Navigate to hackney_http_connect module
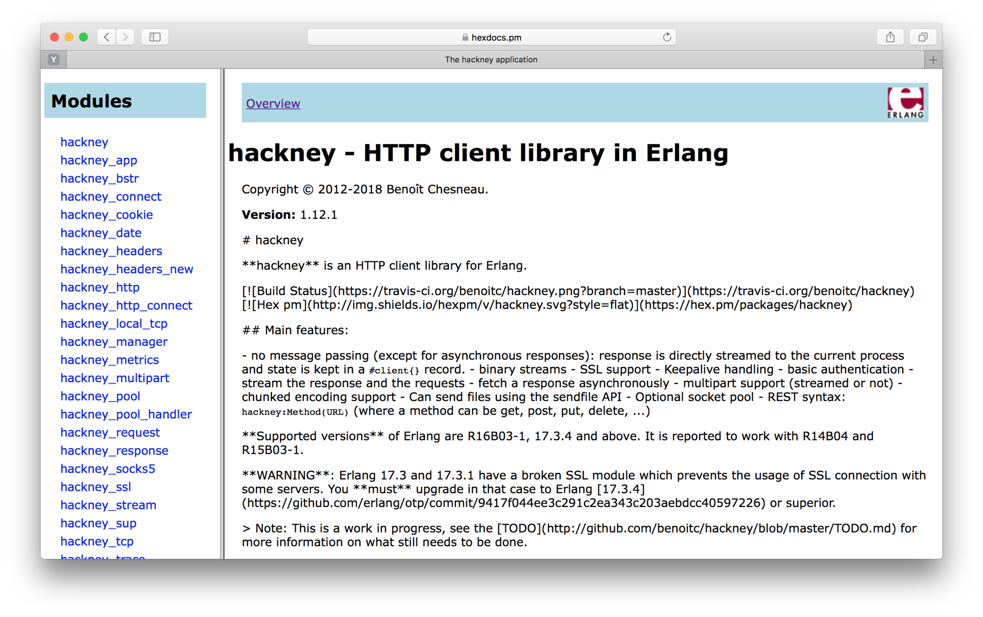 tap(126, 305)
